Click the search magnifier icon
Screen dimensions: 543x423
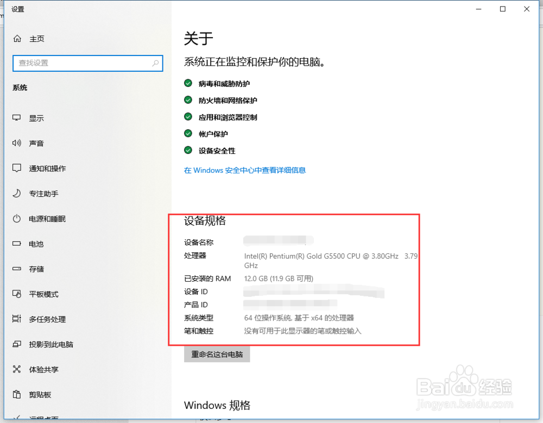[x=155, y=63]
